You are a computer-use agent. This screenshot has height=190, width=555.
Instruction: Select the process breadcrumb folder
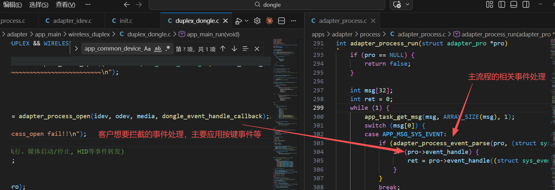[370, 34]
